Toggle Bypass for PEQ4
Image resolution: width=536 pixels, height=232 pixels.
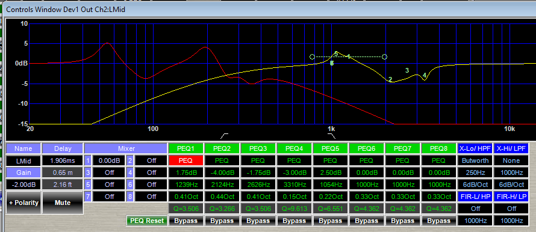pyautogui.click(x=294, y=221)
